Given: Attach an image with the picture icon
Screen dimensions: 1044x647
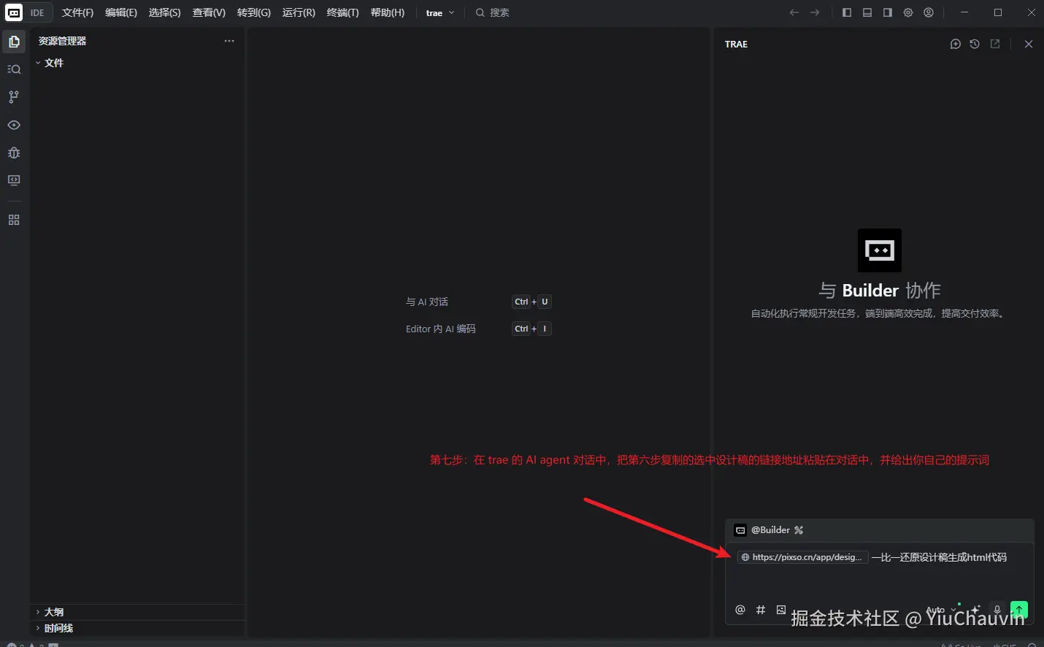Looking at the screenshot, I should 781,610.
